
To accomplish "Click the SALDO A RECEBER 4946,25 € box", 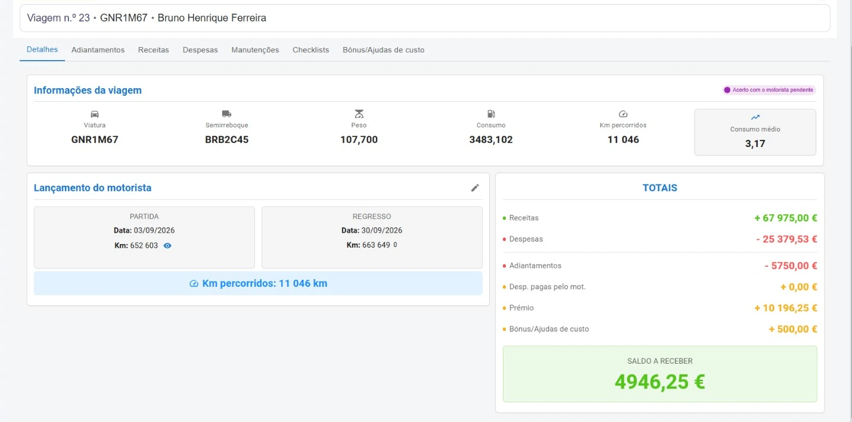I will [660, 374].
